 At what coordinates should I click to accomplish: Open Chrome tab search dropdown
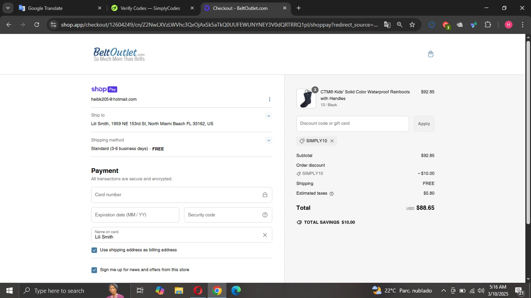tap(8, 8)
